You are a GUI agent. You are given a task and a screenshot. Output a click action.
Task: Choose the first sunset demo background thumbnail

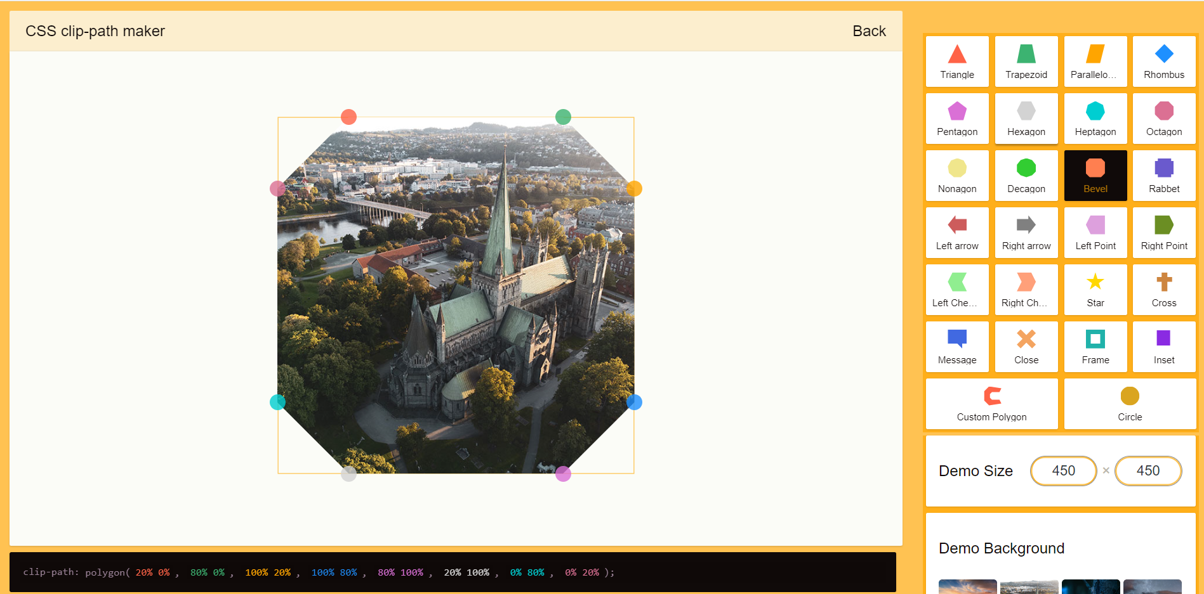tap(968, 586)
